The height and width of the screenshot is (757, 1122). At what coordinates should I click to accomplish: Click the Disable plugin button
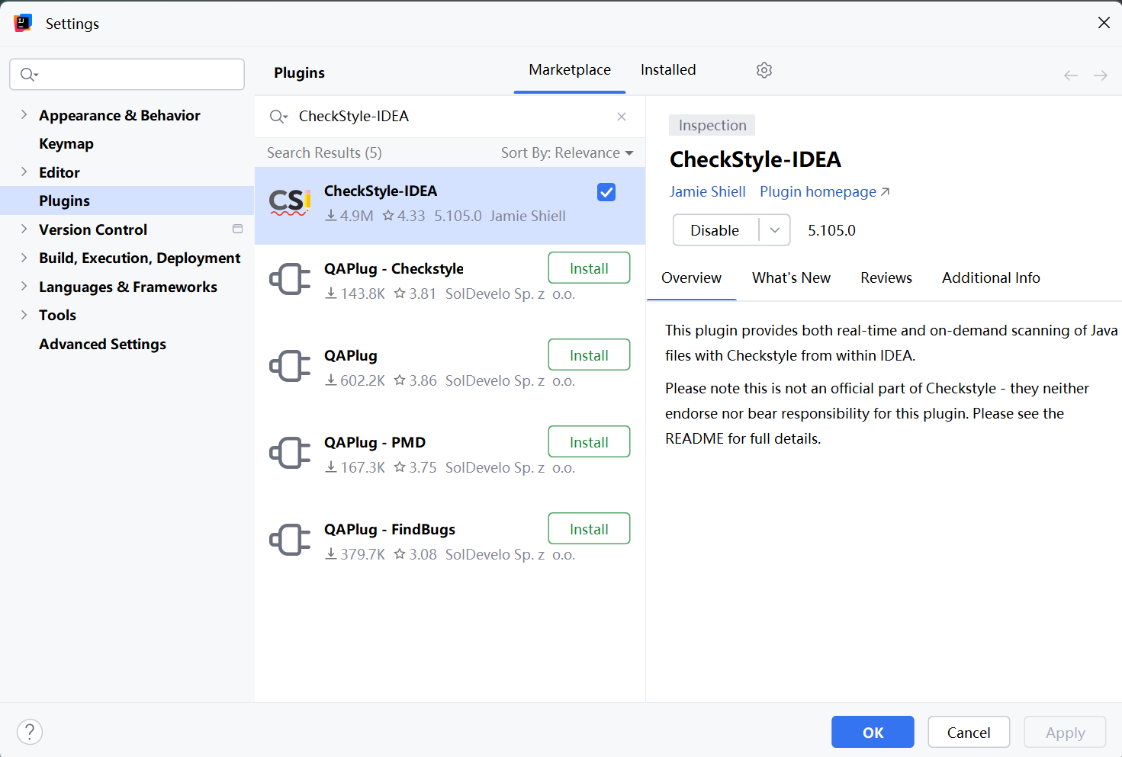coord(715,230)
